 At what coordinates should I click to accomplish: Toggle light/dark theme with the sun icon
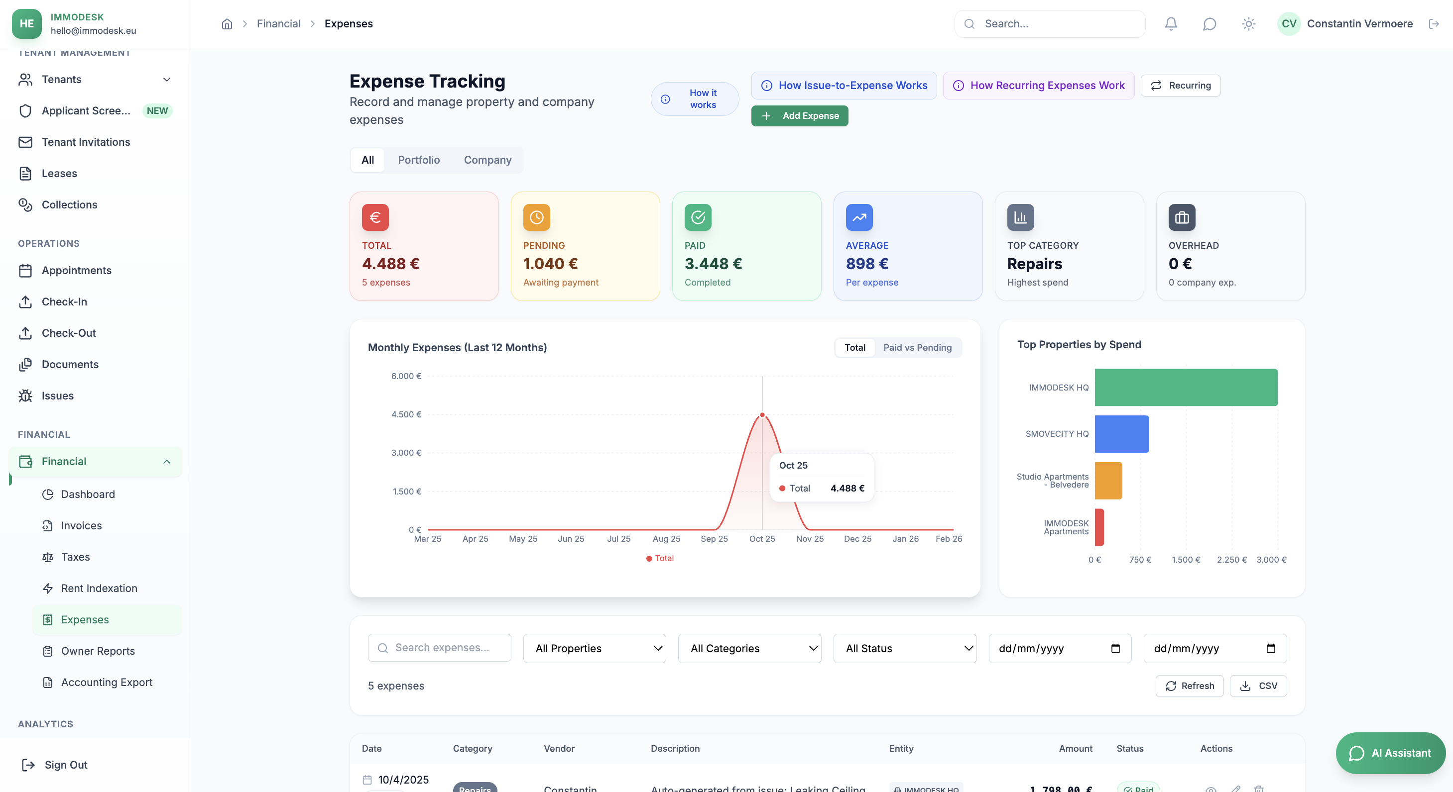pyautogui.click(x=1248, y=24)
